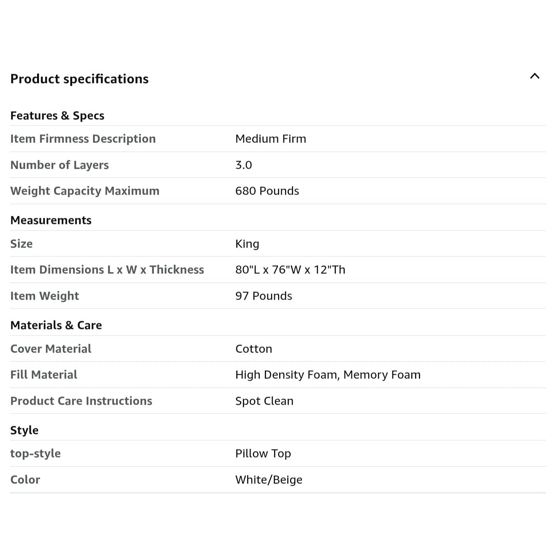This screenshot has width=556, height=556.
Task: Click the Item Dimensions L x W x Thickness label
Action: [x=107, y=270]
